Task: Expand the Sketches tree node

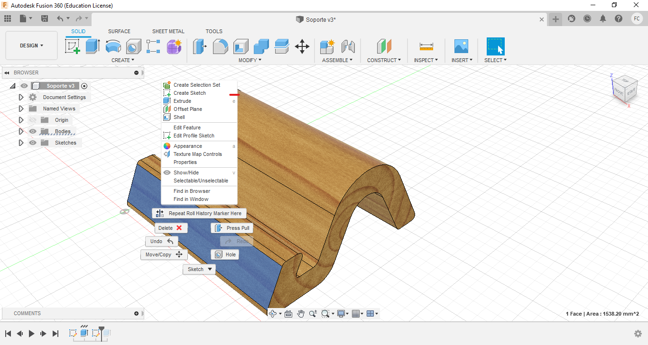Action: tap(21, 143)
